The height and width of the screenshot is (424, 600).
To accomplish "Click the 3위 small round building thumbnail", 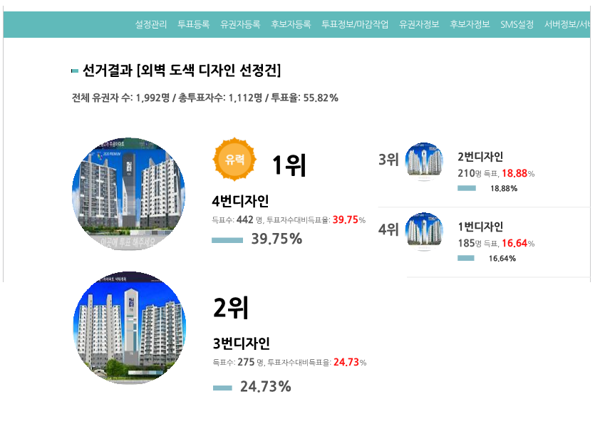I will 424,162.
